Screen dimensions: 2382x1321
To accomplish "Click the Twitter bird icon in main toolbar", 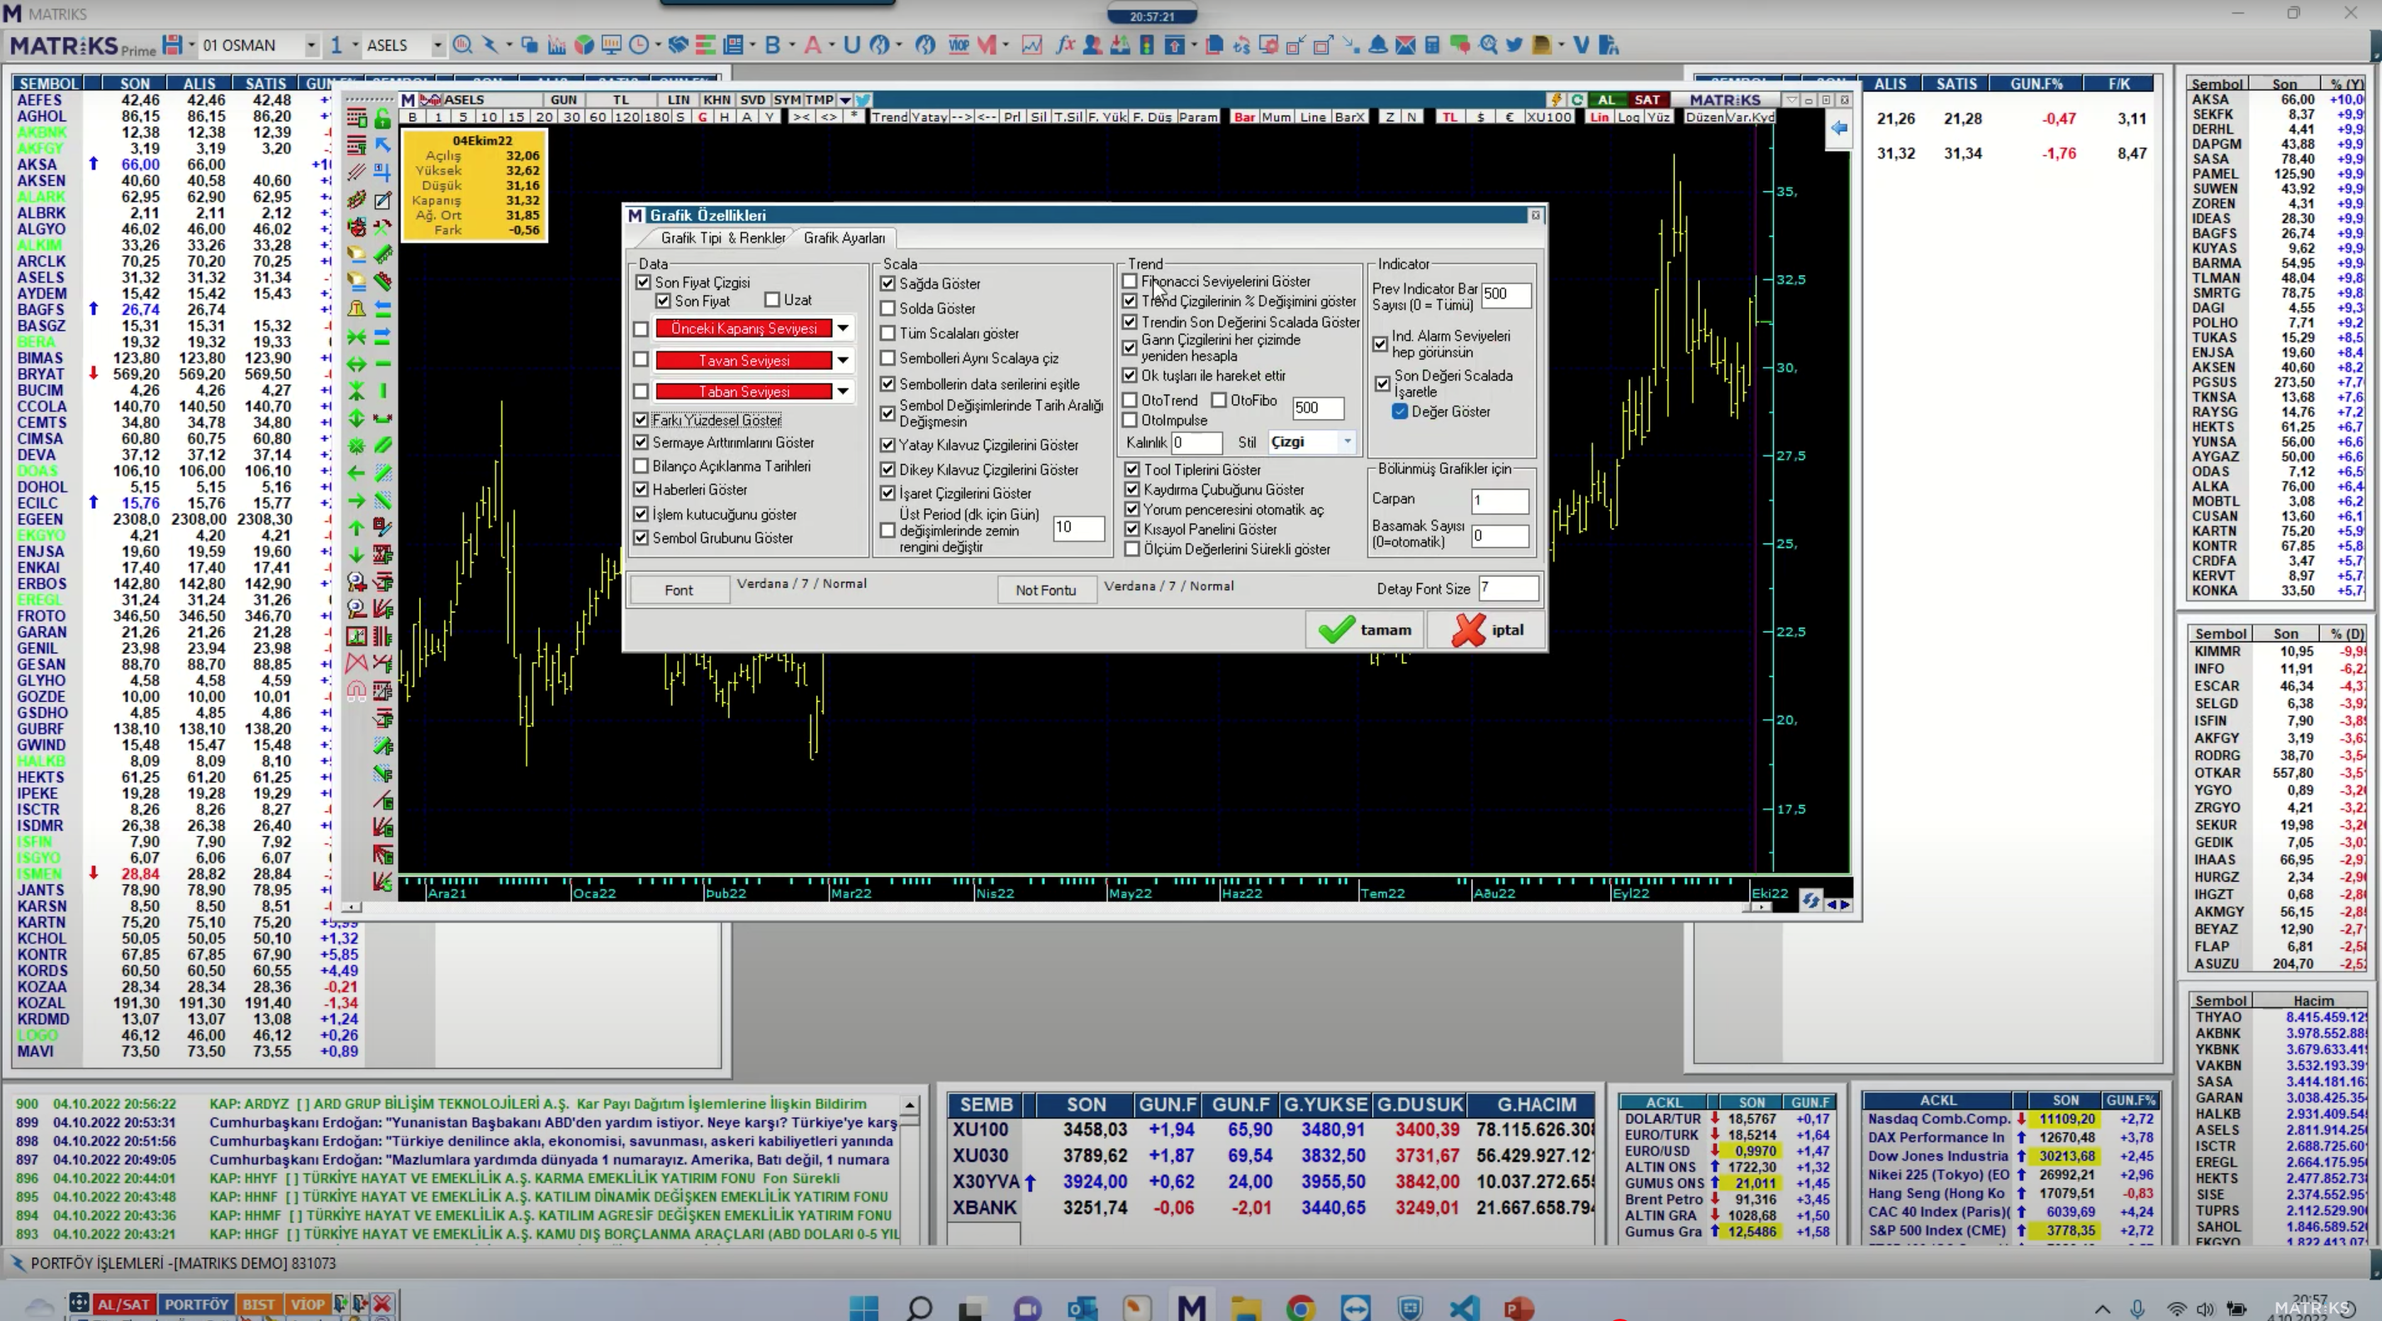I will click(x=1515, y=45).
